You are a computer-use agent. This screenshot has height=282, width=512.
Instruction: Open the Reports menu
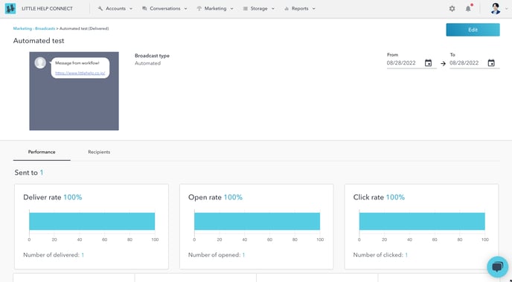[x=300, y=9]
